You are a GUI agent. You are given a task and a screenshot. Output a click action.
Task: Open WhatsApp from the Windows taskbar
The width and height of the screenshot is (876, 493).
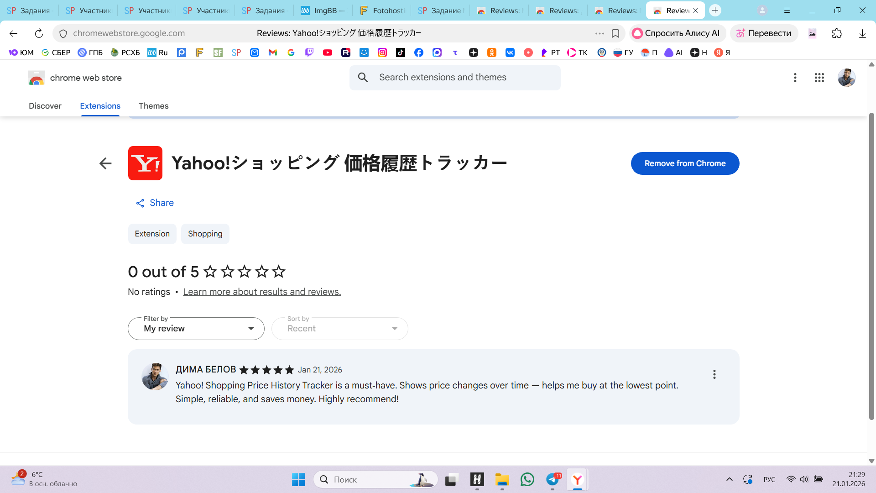(x=527, y=479)
